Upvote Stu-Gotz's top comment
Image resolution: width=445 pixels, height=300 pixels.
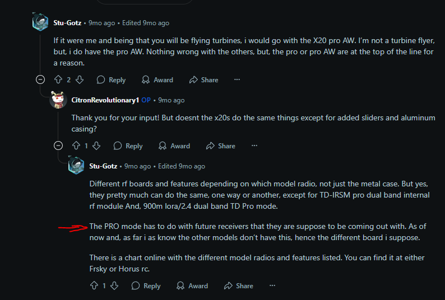click(x=58, y=80)
